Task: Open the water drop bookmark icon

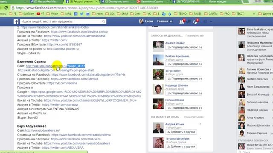Action: 170,14
